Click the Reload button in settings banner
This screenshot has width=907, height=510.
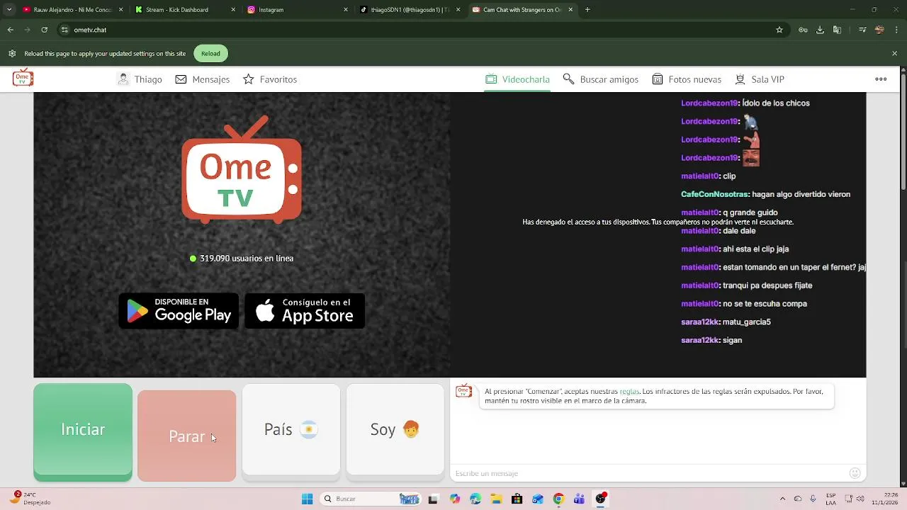210,53
